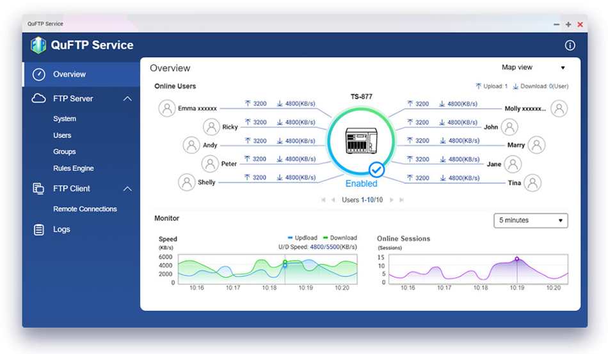This screenshot has width=608, height=354.
Task: Click the Molly xxxxxx name label
Action: point(525,109)
